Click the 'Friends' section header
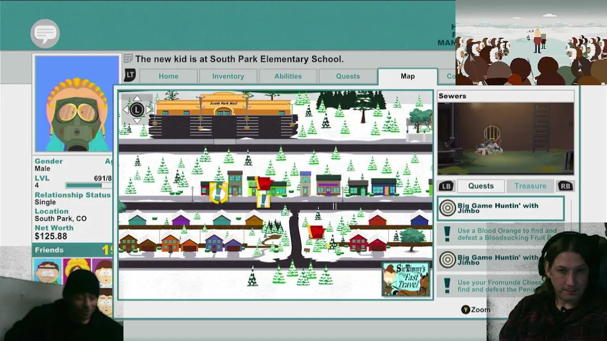Image resolution: width=607 pixels, height=341 pixels. pos(49,250)
